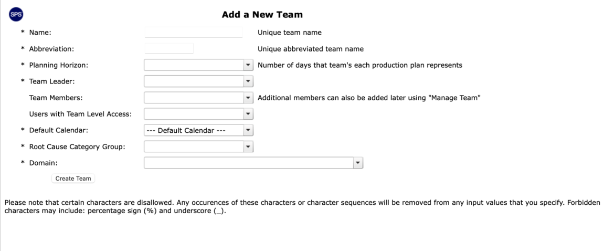Expand Users with Team Level Access arrow

pos(248,114)
